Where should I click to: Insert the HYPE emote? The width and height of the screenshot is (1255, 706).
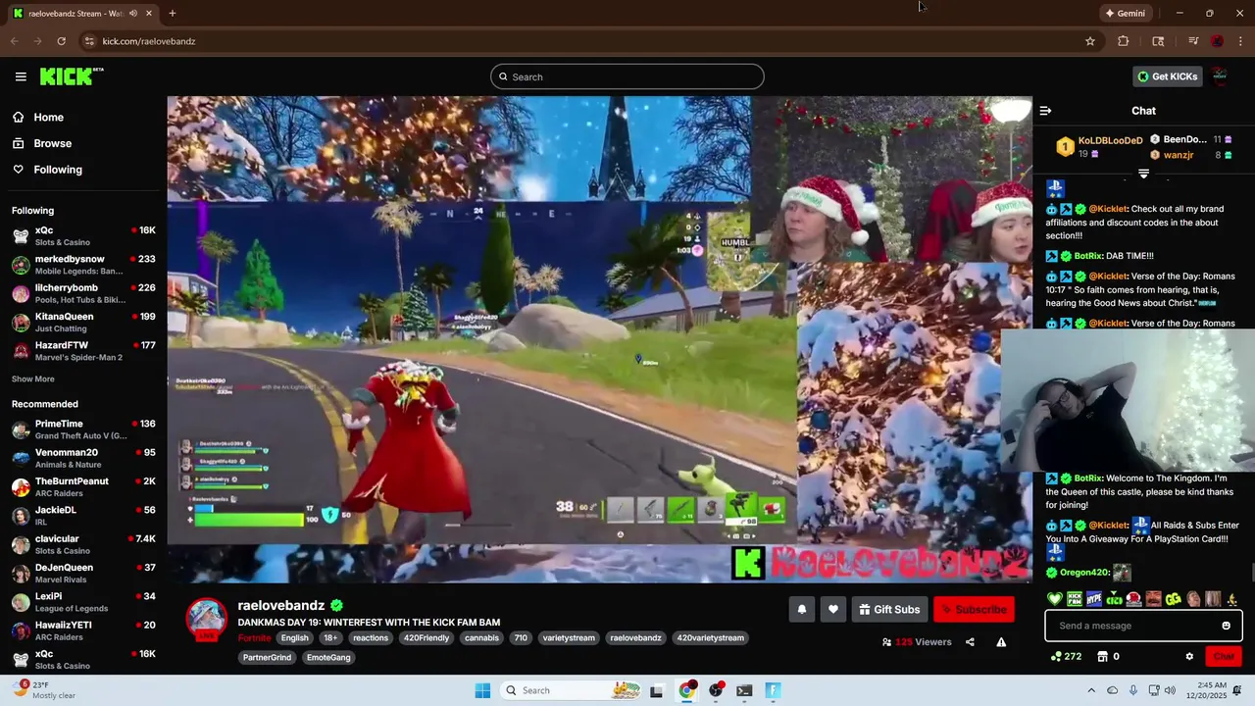1094,599
